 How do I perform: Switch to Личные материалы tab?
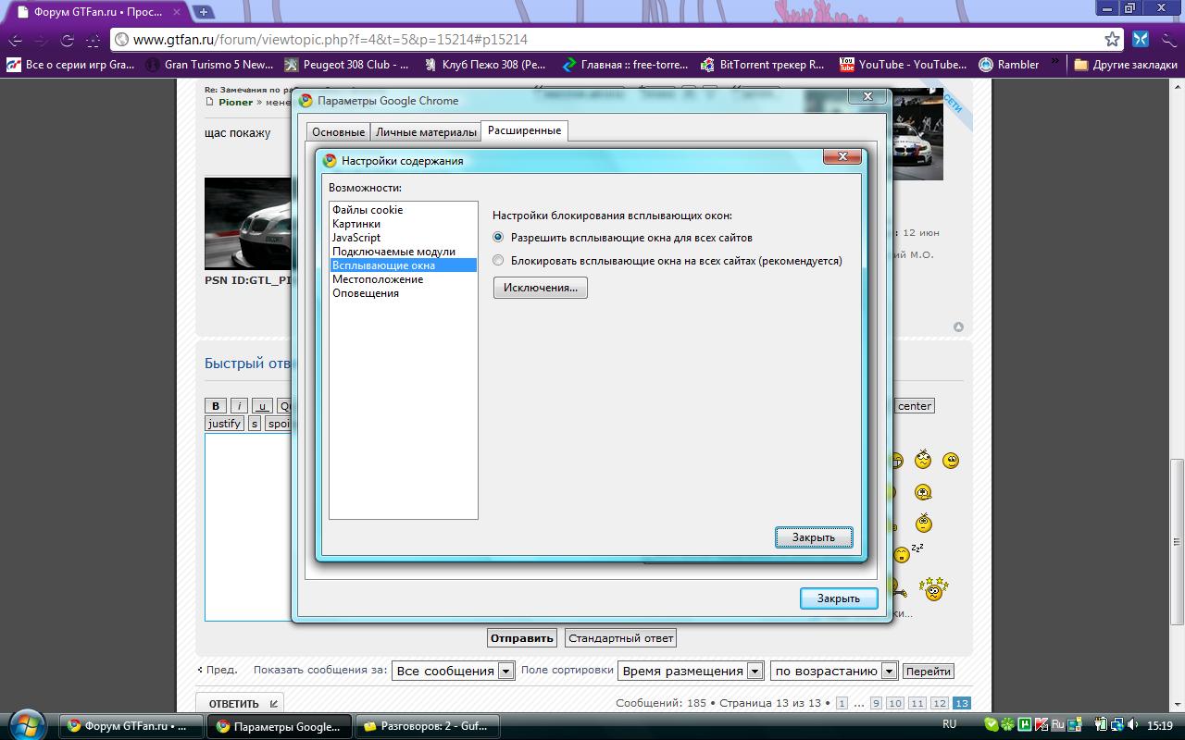(x=426, y=132)
